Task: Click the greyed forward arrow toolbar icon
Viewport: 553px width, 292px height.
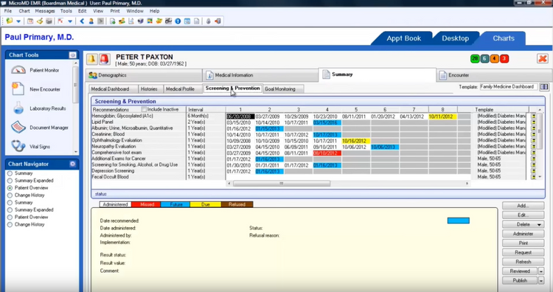Action: click(100, 21)
